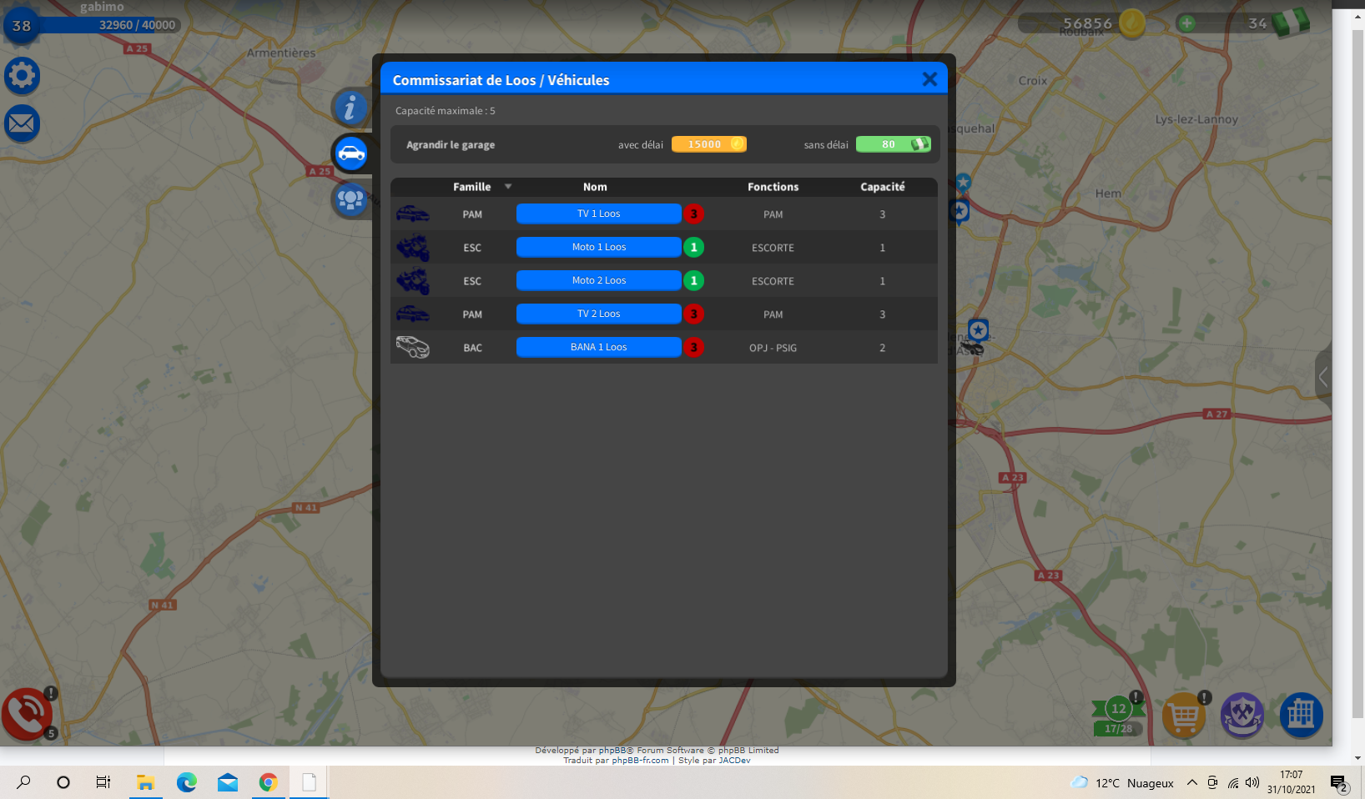Open the emergency calls phone icon

(x=27, y=714)
